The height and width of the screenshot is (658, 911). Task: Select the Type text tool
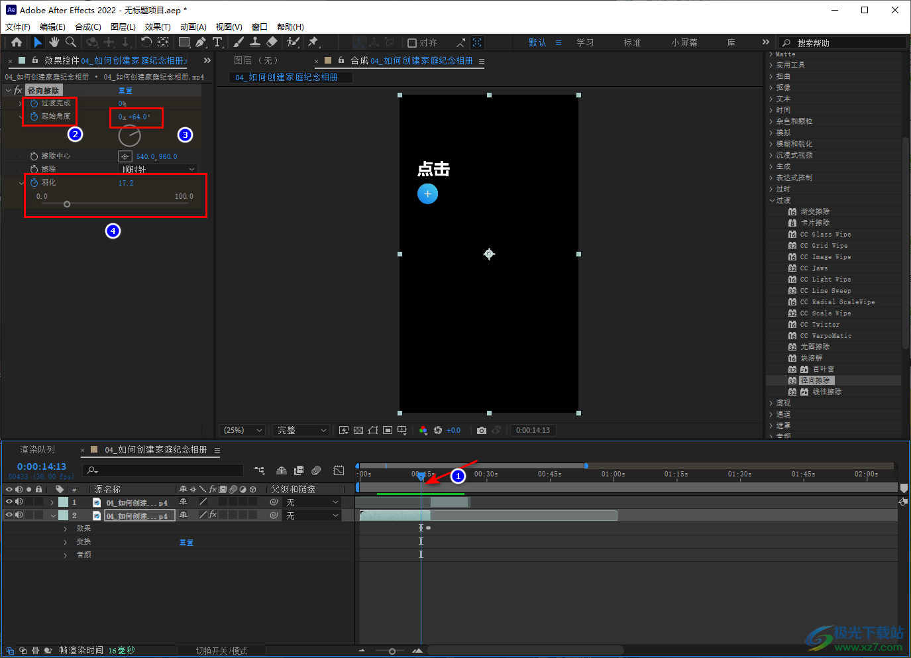coord(217,42)
